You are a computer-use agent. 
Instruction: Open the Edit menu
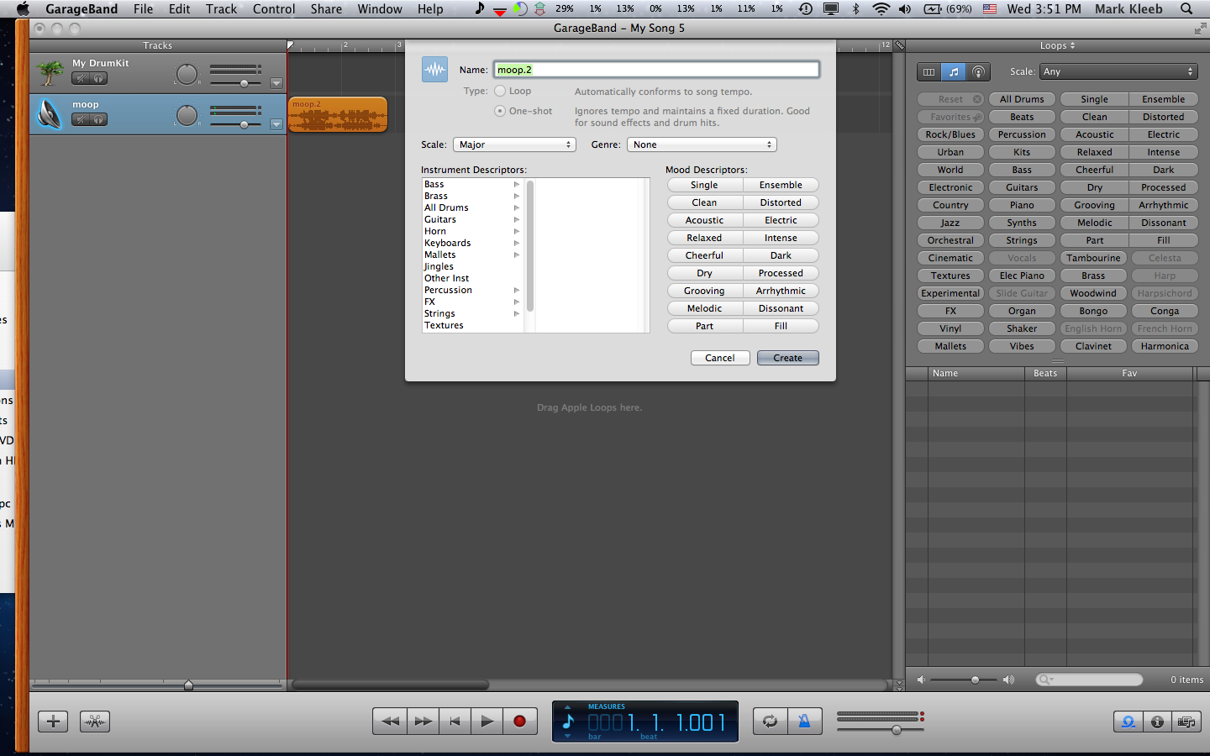(x=179, y=9)
